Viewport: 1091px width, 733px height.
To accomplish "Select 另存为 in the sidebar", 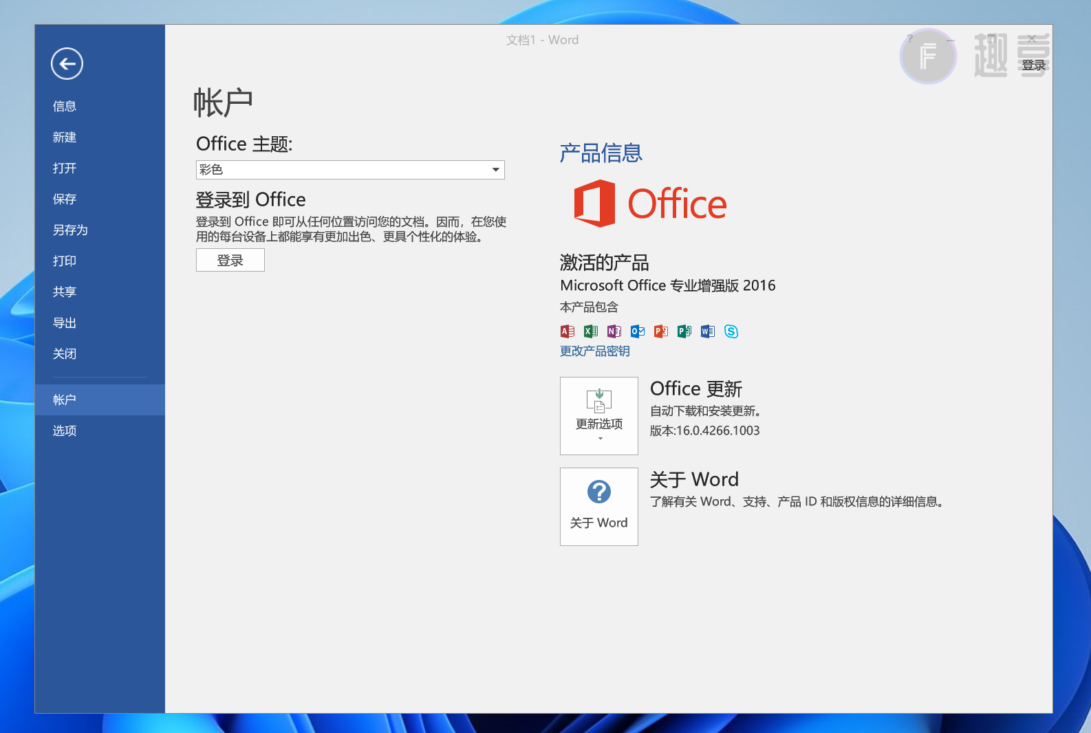I will 100,230.
